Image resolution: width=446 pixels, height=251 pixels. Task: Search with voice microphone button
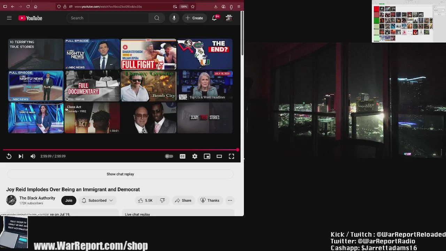pyautogui.click(x=174, y=18)
